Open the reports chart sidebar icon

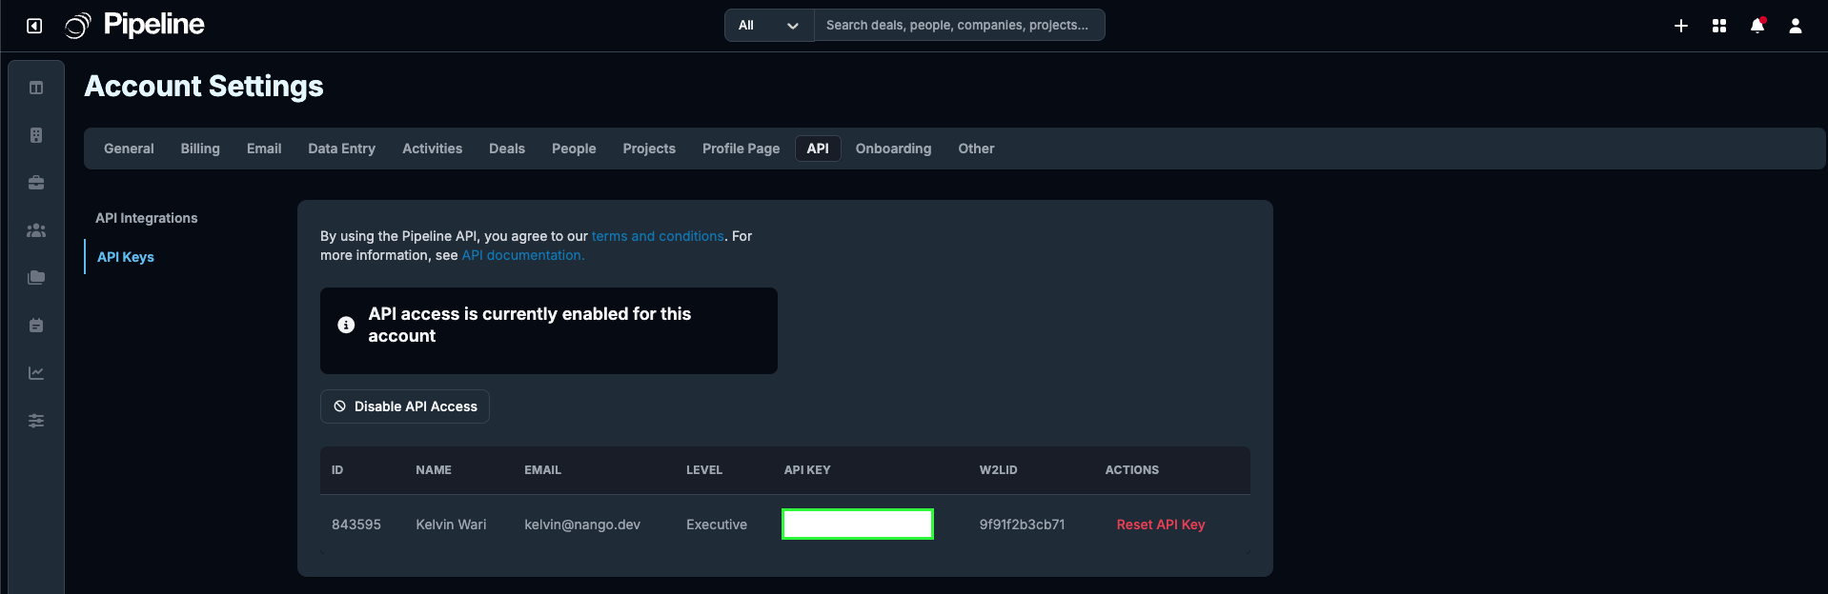tap(36, 373)
